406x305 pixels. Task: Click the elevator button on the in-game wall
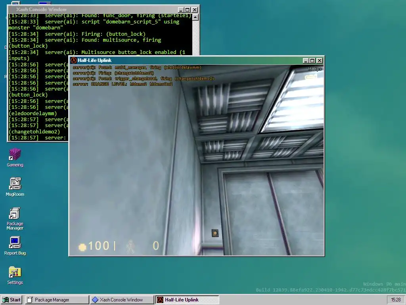coord(215,233)
